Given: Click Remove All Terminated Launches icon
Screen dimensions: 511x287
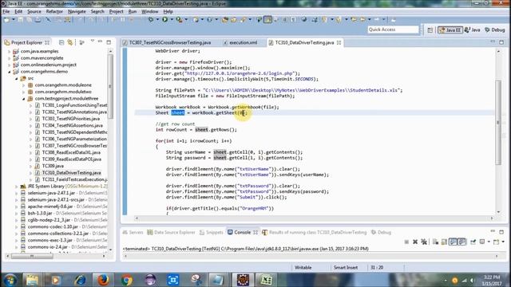Looking at the screenshot, I should (424, 242).
